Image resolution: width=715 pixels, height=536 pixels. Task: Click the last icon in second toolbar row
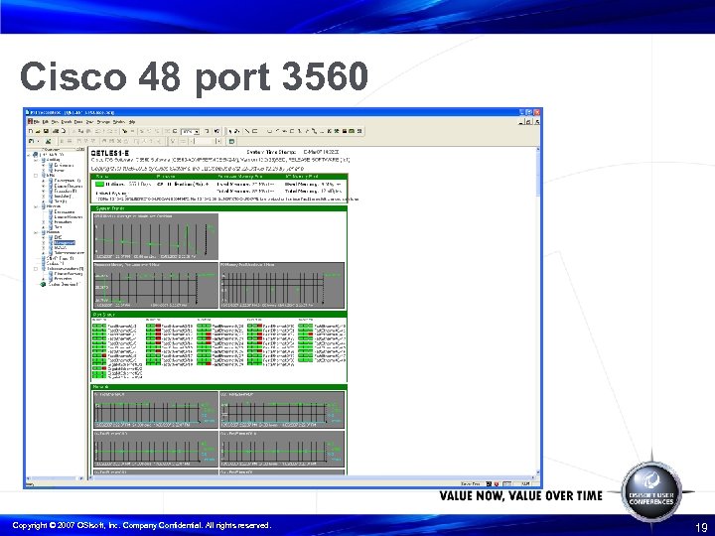tap(231, 141)
